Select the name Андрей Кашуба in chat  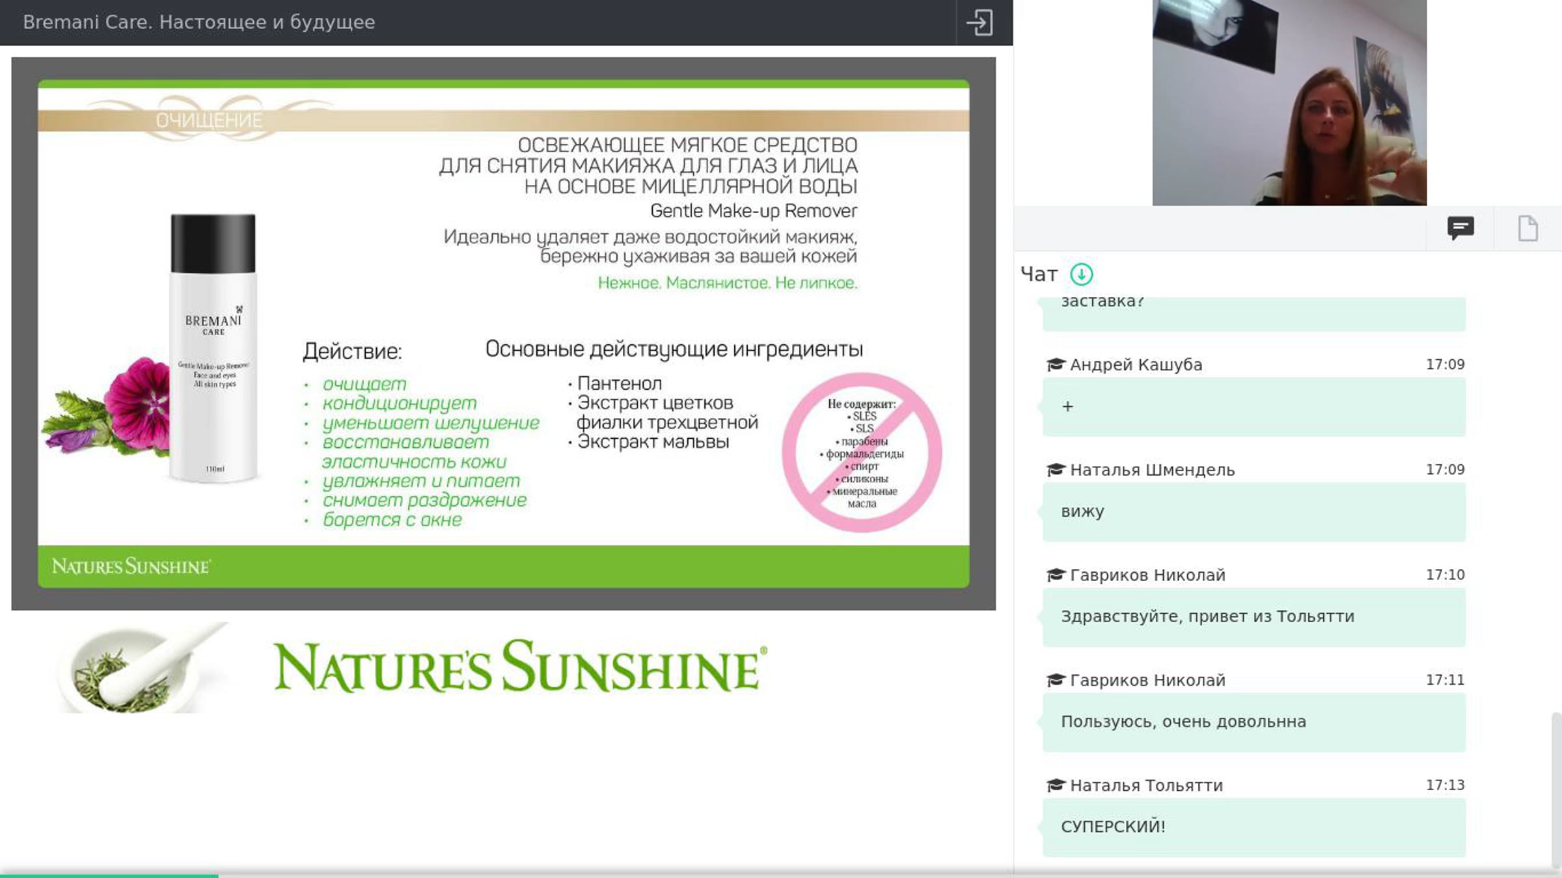[1136, 364]
